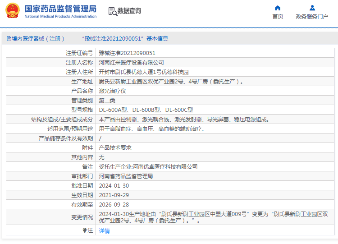Click the 注册证编号 row label
Viewport: 338px width, 244px height.
coord(79,53)
